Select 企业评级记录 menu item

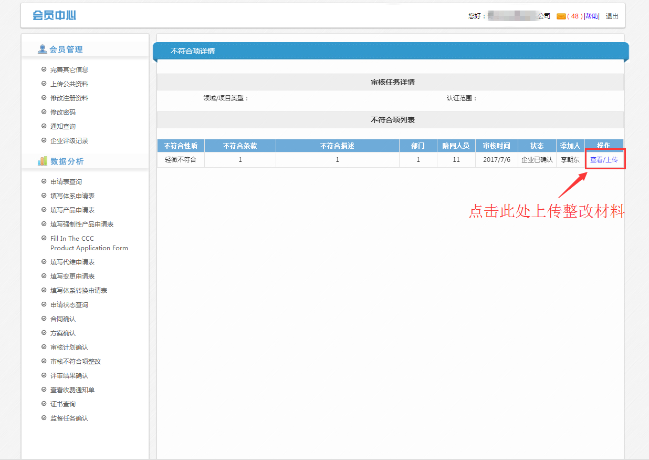pos(69,141)
